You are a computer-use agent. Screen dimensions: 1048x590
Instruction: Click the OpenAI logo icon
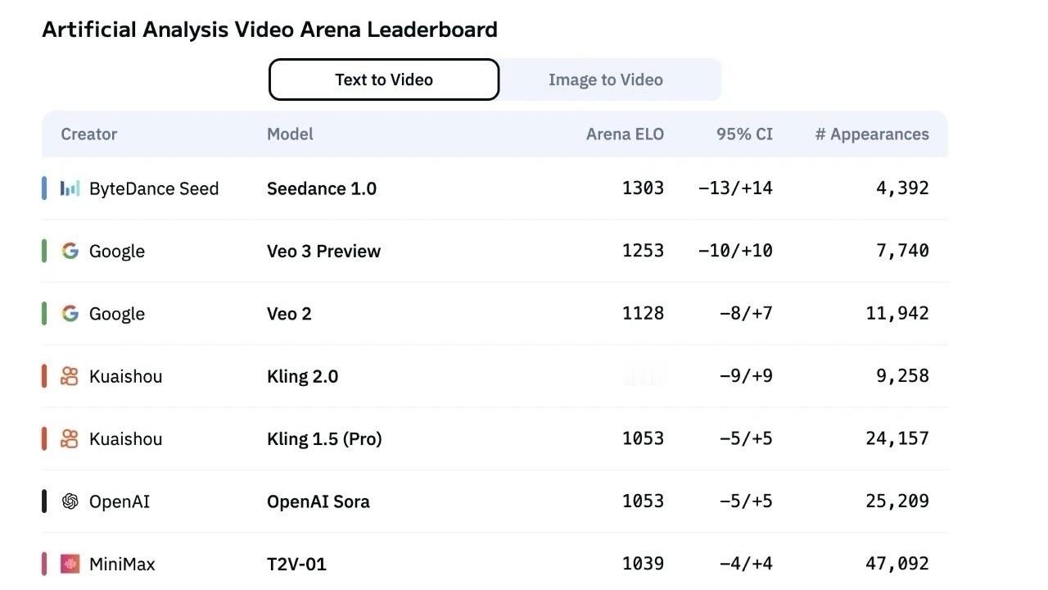coord(70,501)
